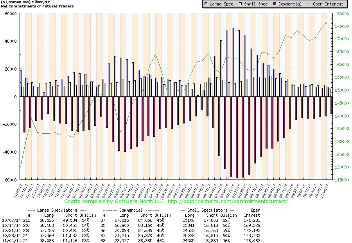Viewport: 352px width, 243px height.
Task: Click the Net Commitments of Futures Traders subtitle
Action: click(37, 6)
